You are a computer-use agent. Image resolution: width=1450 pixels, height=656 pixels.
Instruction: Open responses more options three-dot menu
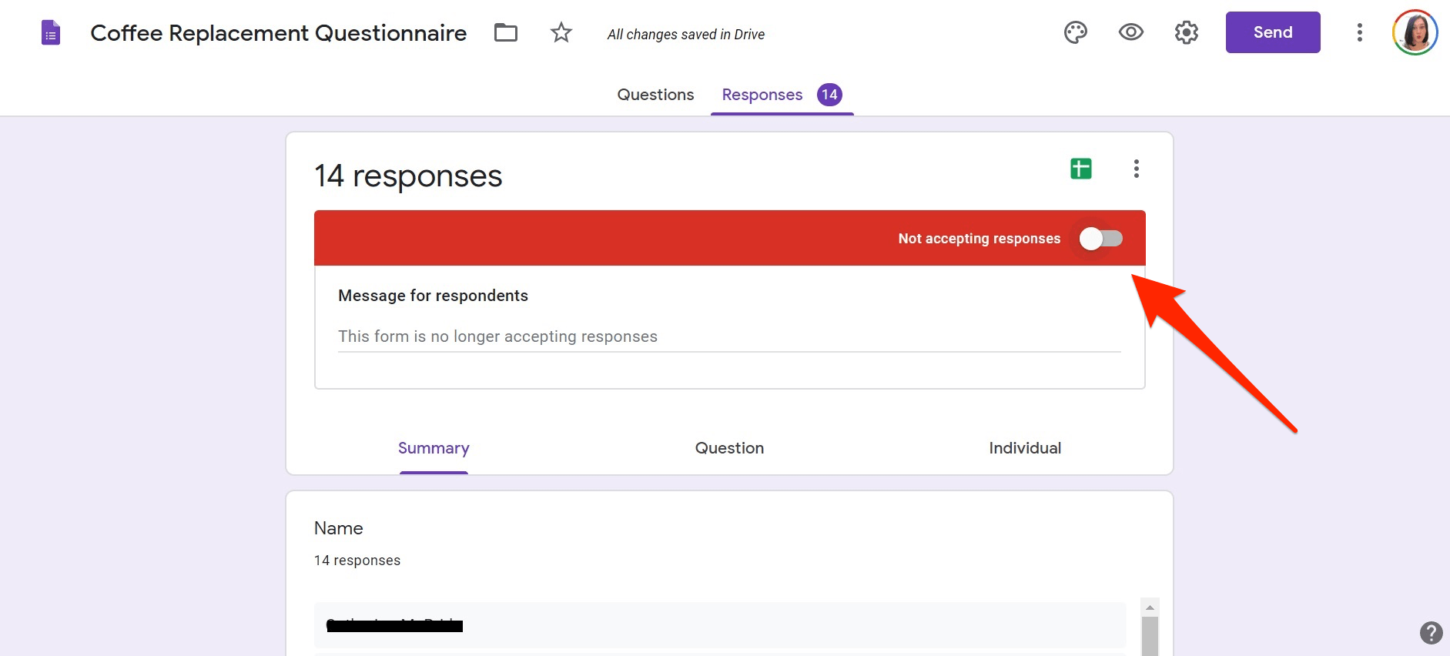(x=1137, y=169)
